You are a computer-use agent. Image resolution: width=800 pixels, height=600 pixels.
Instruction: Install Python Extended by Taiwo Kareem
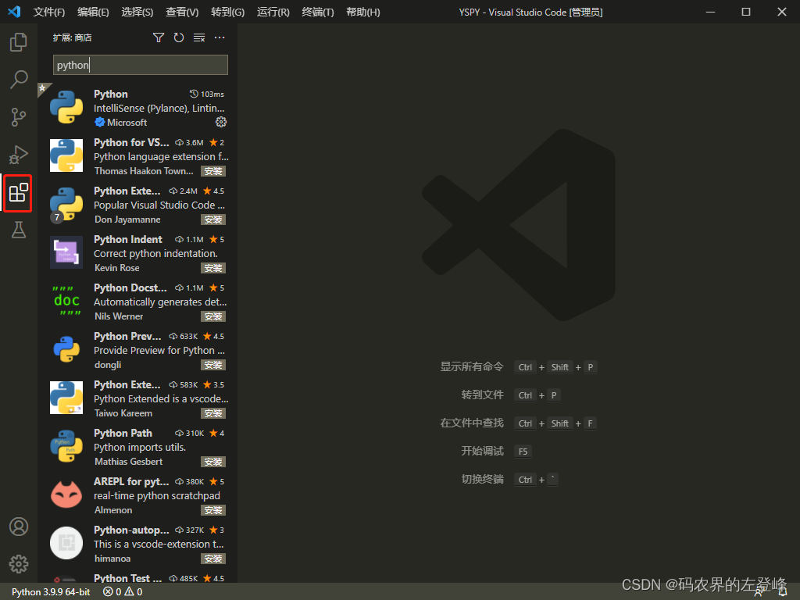point(213,414)
